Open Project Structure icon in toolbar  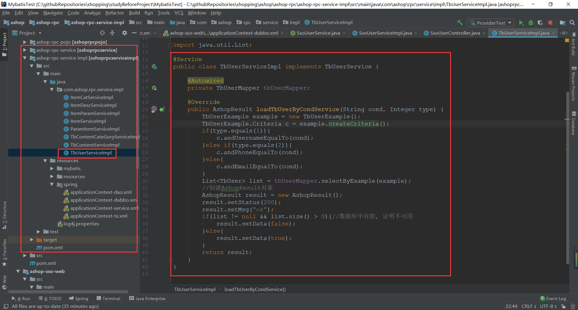(x=563, y=23)
